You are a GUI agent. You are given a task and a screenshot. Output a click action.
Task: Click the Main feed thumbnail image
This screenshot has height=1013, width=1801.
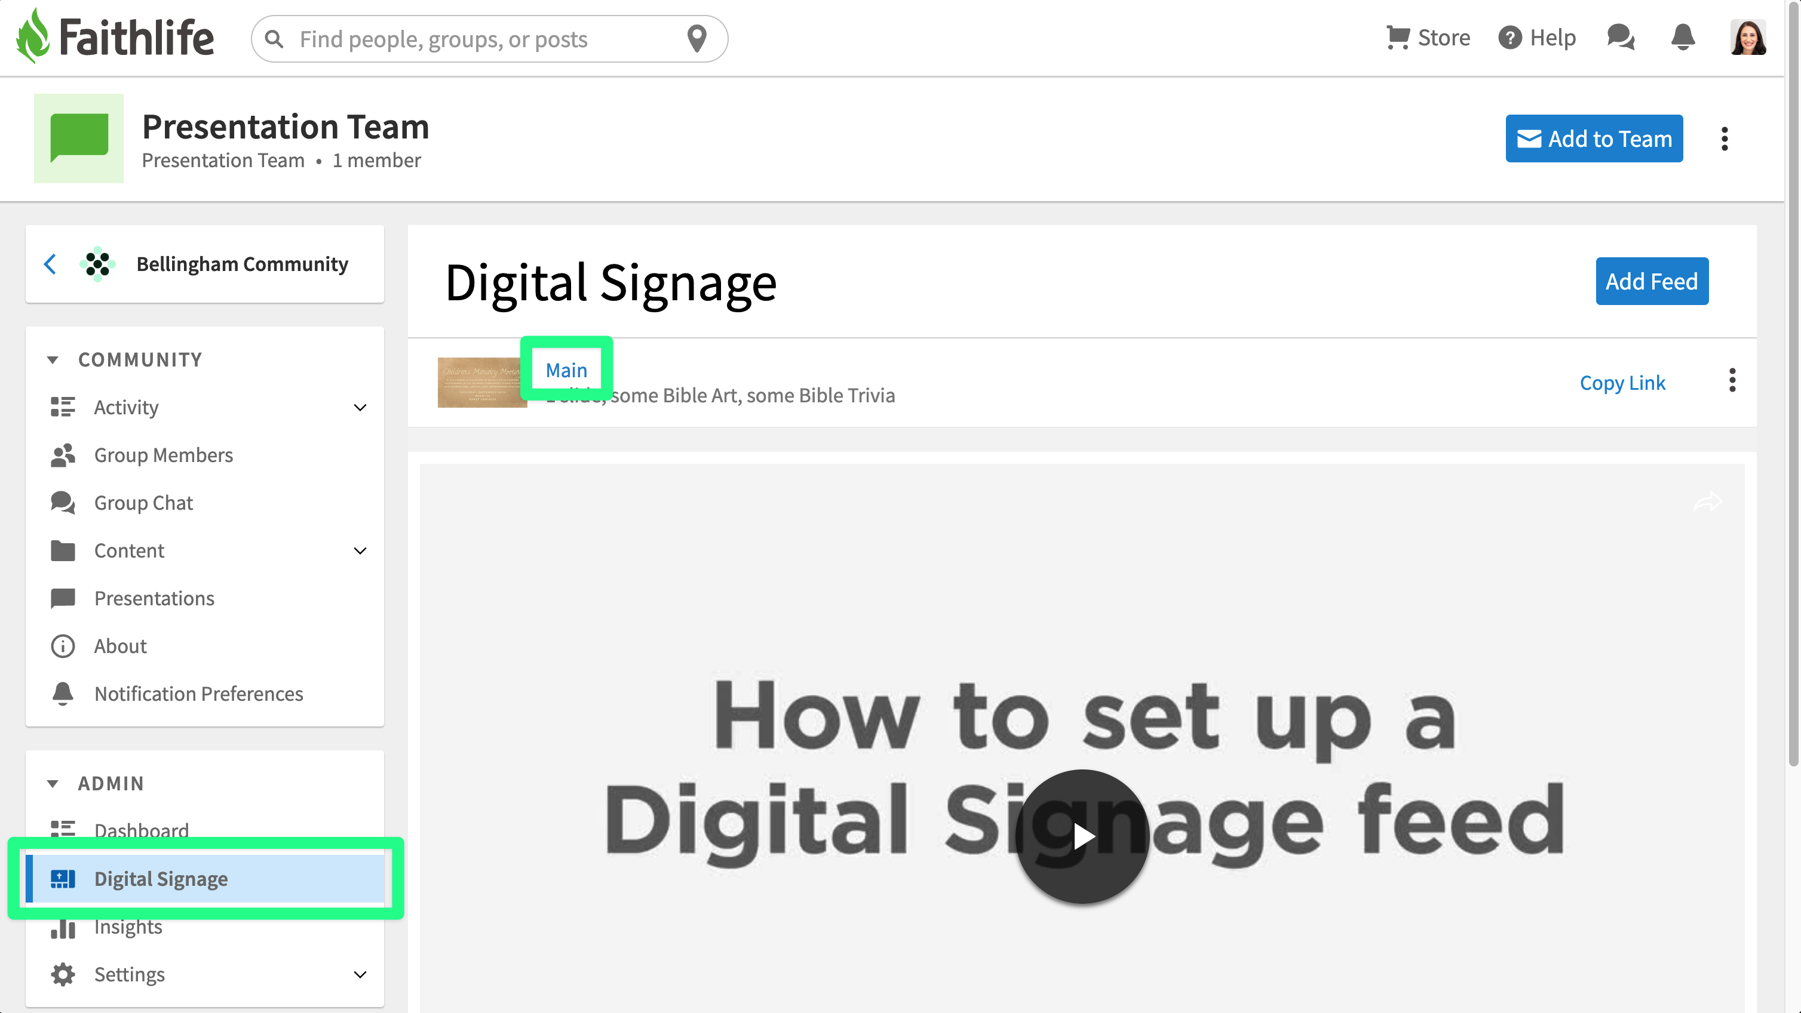tap(483, 382)
